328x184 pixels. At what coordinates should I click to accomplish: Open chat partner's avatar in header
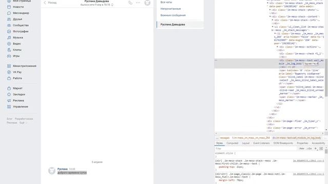pos(147,3)
